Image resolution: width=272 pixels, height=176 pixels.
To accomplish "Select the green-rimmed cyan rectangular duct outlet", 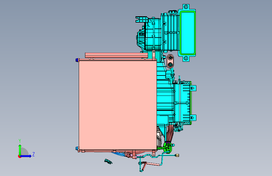I will 188,33.
